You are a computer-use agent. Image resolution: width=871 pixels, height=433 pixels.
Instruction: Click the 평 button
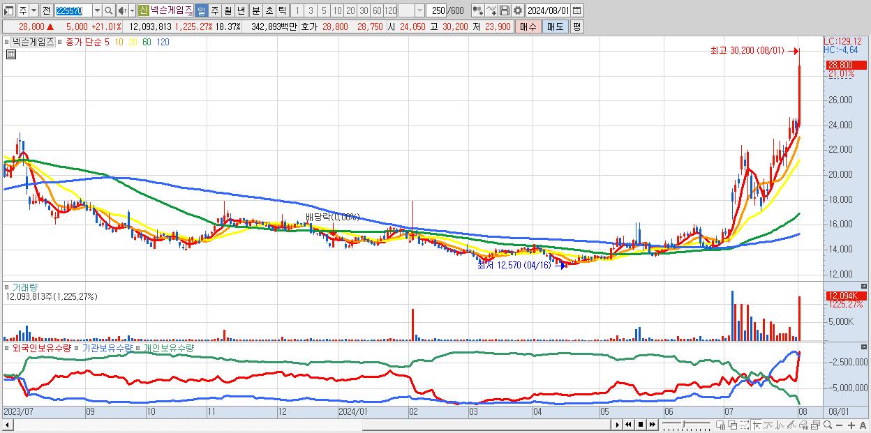576,26
